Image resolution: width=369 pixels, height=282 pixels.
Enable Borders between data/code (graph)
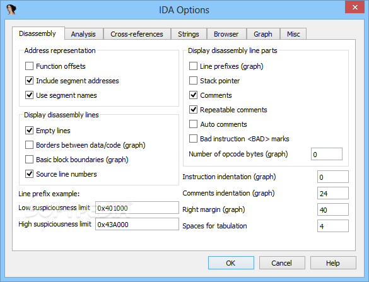(x=29, y=145)
